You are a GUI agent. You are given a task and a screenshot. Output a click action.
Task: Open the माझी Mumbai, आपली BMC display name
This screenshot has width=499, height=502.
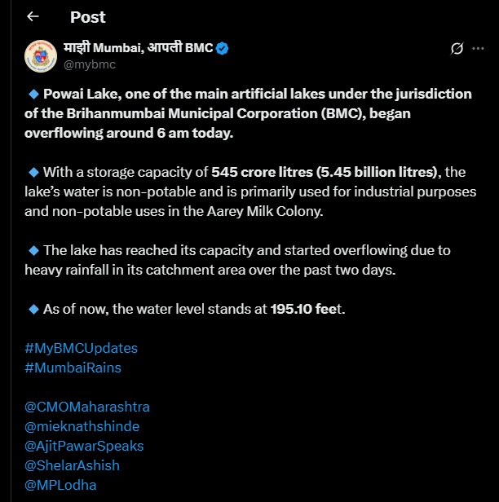[138, 48]
